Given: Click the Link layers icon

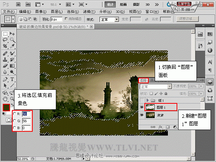Looking at the screenshot, I should tap(153, 127).
